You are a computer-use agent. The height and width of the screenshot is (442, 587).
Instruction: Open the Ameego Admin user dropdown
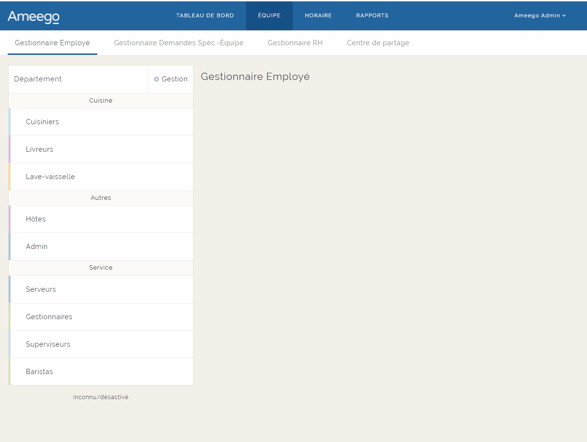[539, 15]
